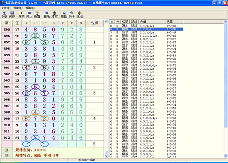
Task: Click the 规律走势: A+C=38 comment text
Action: [31, 150]
